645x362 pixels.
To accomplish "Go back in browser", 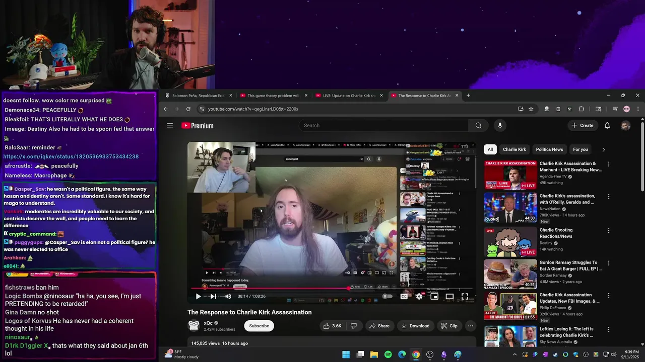I will [165, 109].
